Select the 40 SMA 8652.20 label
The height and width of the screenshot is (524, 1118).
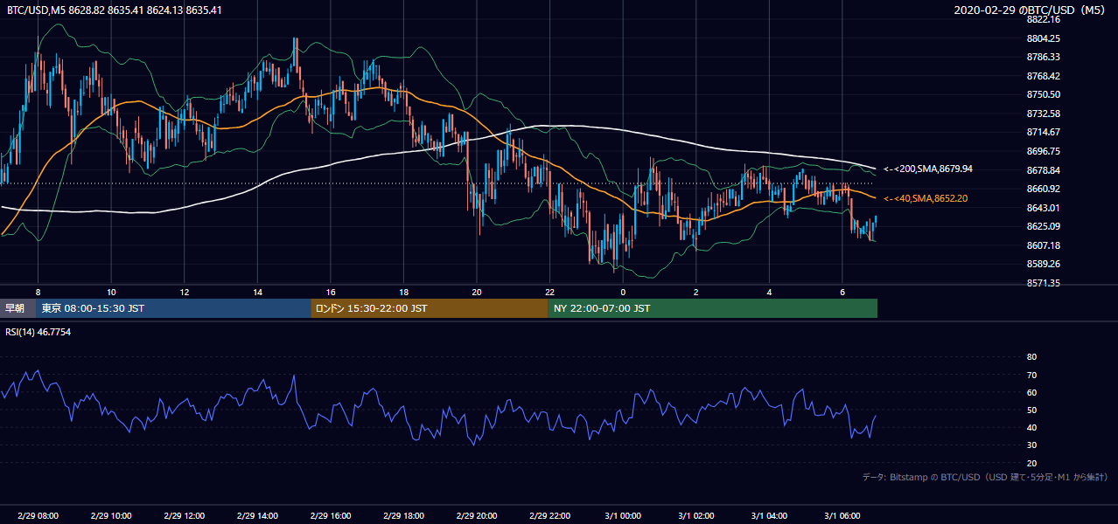tap(926, 198)
